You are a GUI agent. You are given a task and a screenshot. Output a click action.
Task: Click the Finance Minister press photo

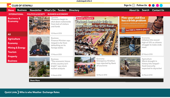tap(40, 46)
